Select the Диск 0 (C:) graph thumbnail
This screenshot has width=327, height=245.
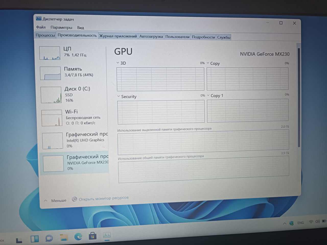coord(51,95)
